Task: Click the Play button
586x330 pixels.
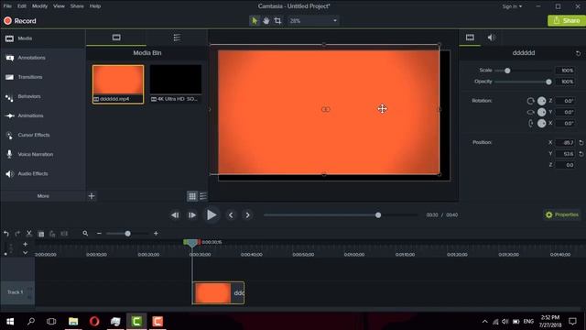Action: coord(212,215)
